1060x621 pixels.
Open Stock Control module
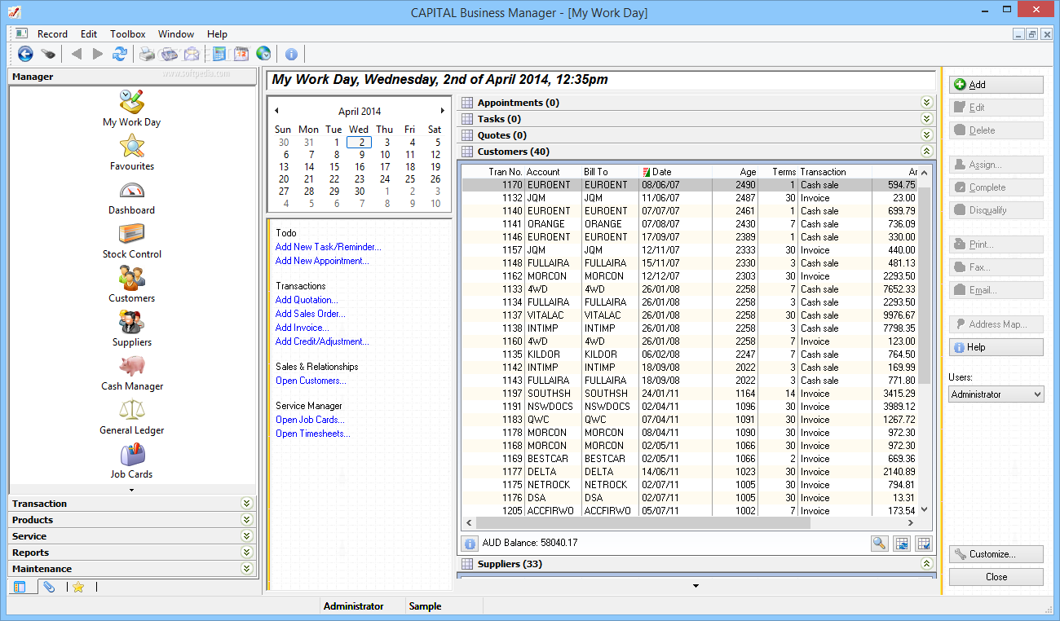(131, 240)
